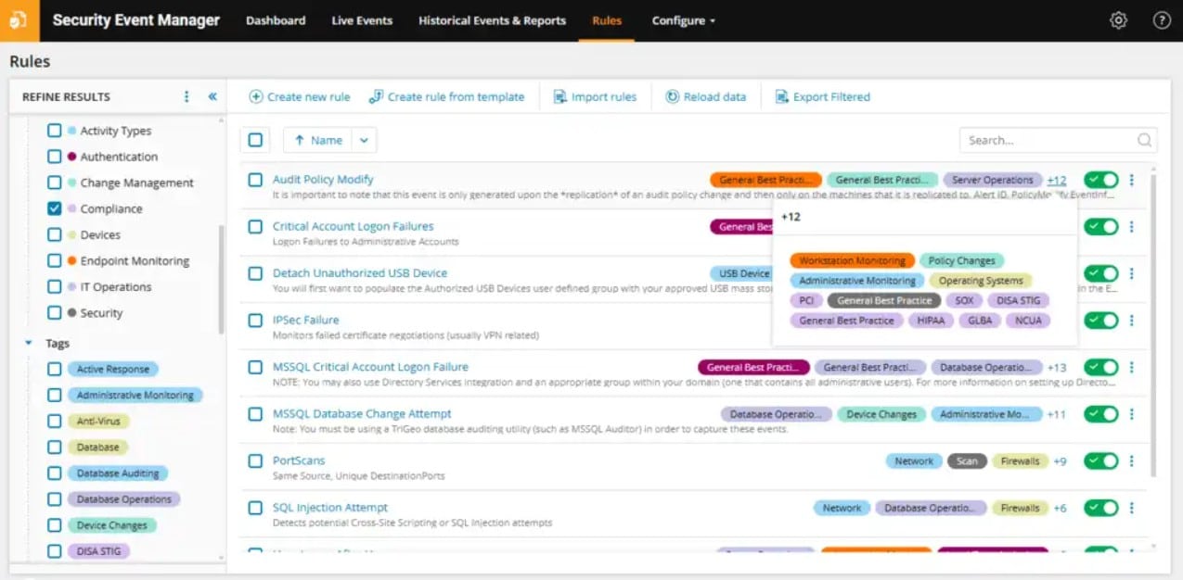The image size is (1183, 580).
Task: Open actions menu for MSSQL Database Change Attempt
Action: pos(1132,414)
